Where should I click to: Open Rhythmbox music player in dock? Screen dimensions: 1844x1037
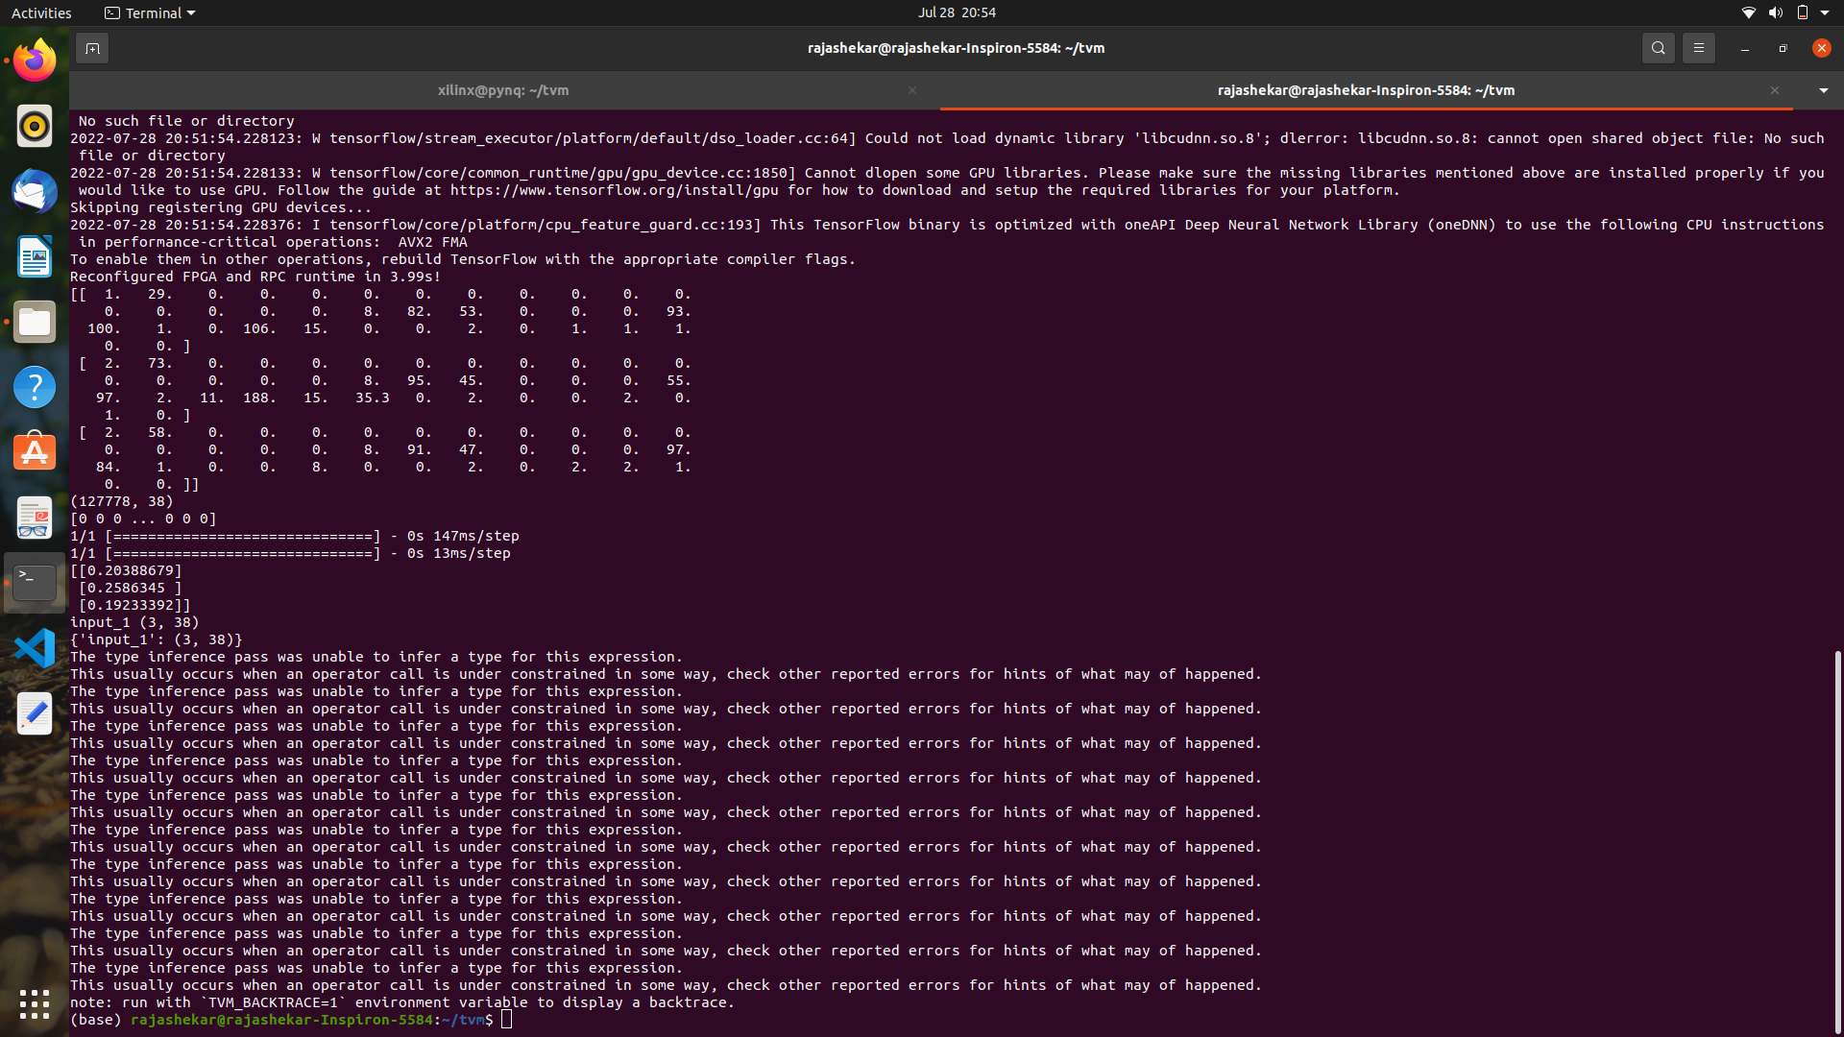35,126
